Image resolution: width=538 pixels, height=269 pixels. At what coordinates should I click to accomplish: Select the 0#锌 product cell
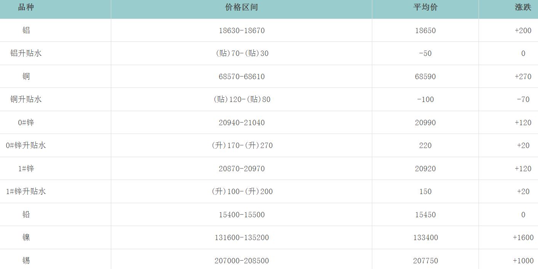click(26, 123)
